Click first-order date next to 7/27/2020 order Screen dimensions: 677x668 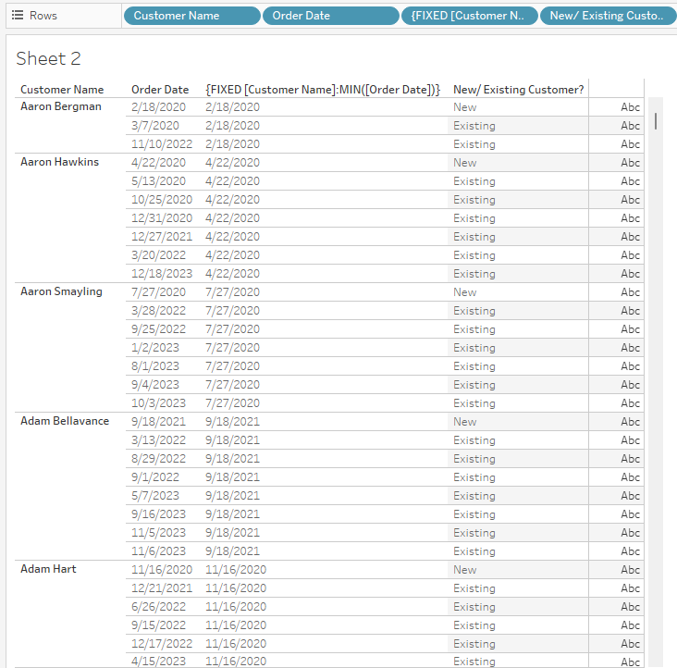[233, 292]
